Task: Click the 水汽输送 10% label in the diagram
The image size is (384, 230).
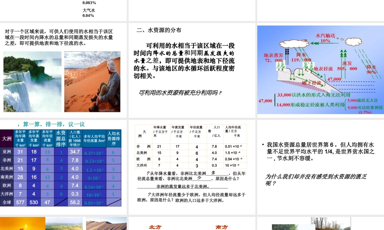Action: [x=325, y=38]
